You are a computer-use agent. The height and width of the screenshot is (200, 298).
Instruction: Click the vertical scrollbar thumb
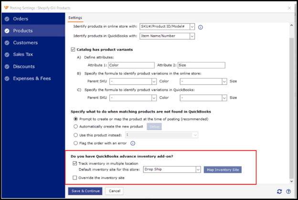[291, 108]
